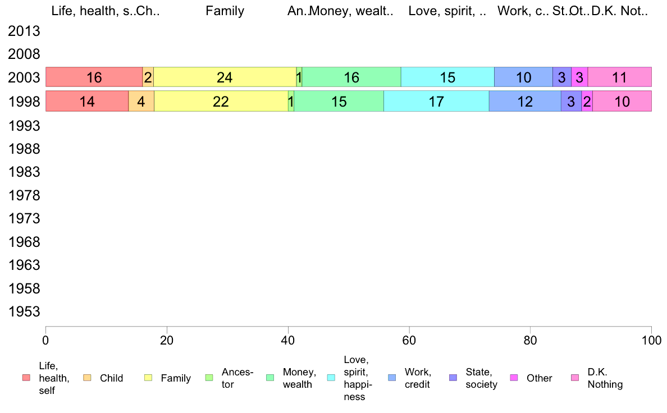Select the 1998 Love, spirit segment showing 17

[x=436, y=101]
